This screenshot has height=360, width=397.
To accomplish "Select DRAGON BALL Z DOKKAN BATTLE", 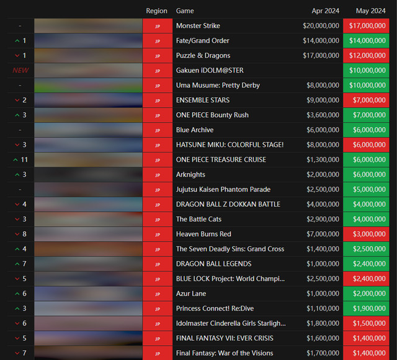I will (x=228, y=204).
